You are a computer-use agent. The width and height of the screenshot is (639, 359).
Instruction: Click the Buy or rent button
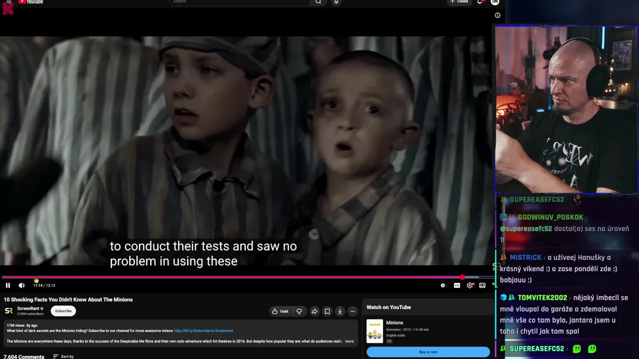click(x=428, y=352)
